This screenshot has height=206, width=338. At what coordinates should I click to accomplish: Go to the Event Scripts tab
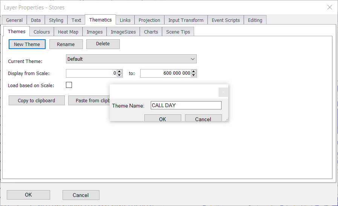pyautogui.click(x=225, y=20)
